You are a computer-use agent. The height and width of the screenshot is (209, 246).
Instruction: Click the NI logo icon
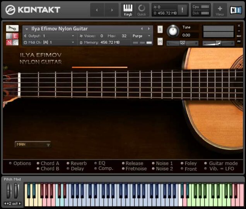[x=235, y=10]
